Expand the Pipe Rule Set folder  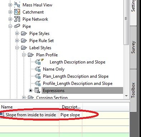[x=17, y=41]
